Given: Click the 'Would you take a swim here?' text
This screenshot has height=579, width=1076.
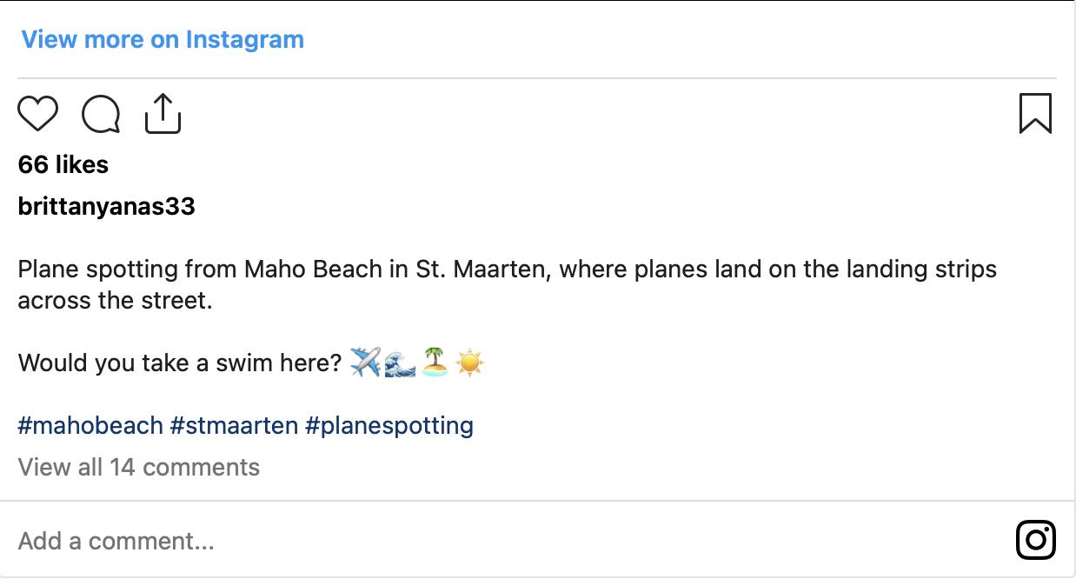Looking at the screenshot, I should pos(180,363).
